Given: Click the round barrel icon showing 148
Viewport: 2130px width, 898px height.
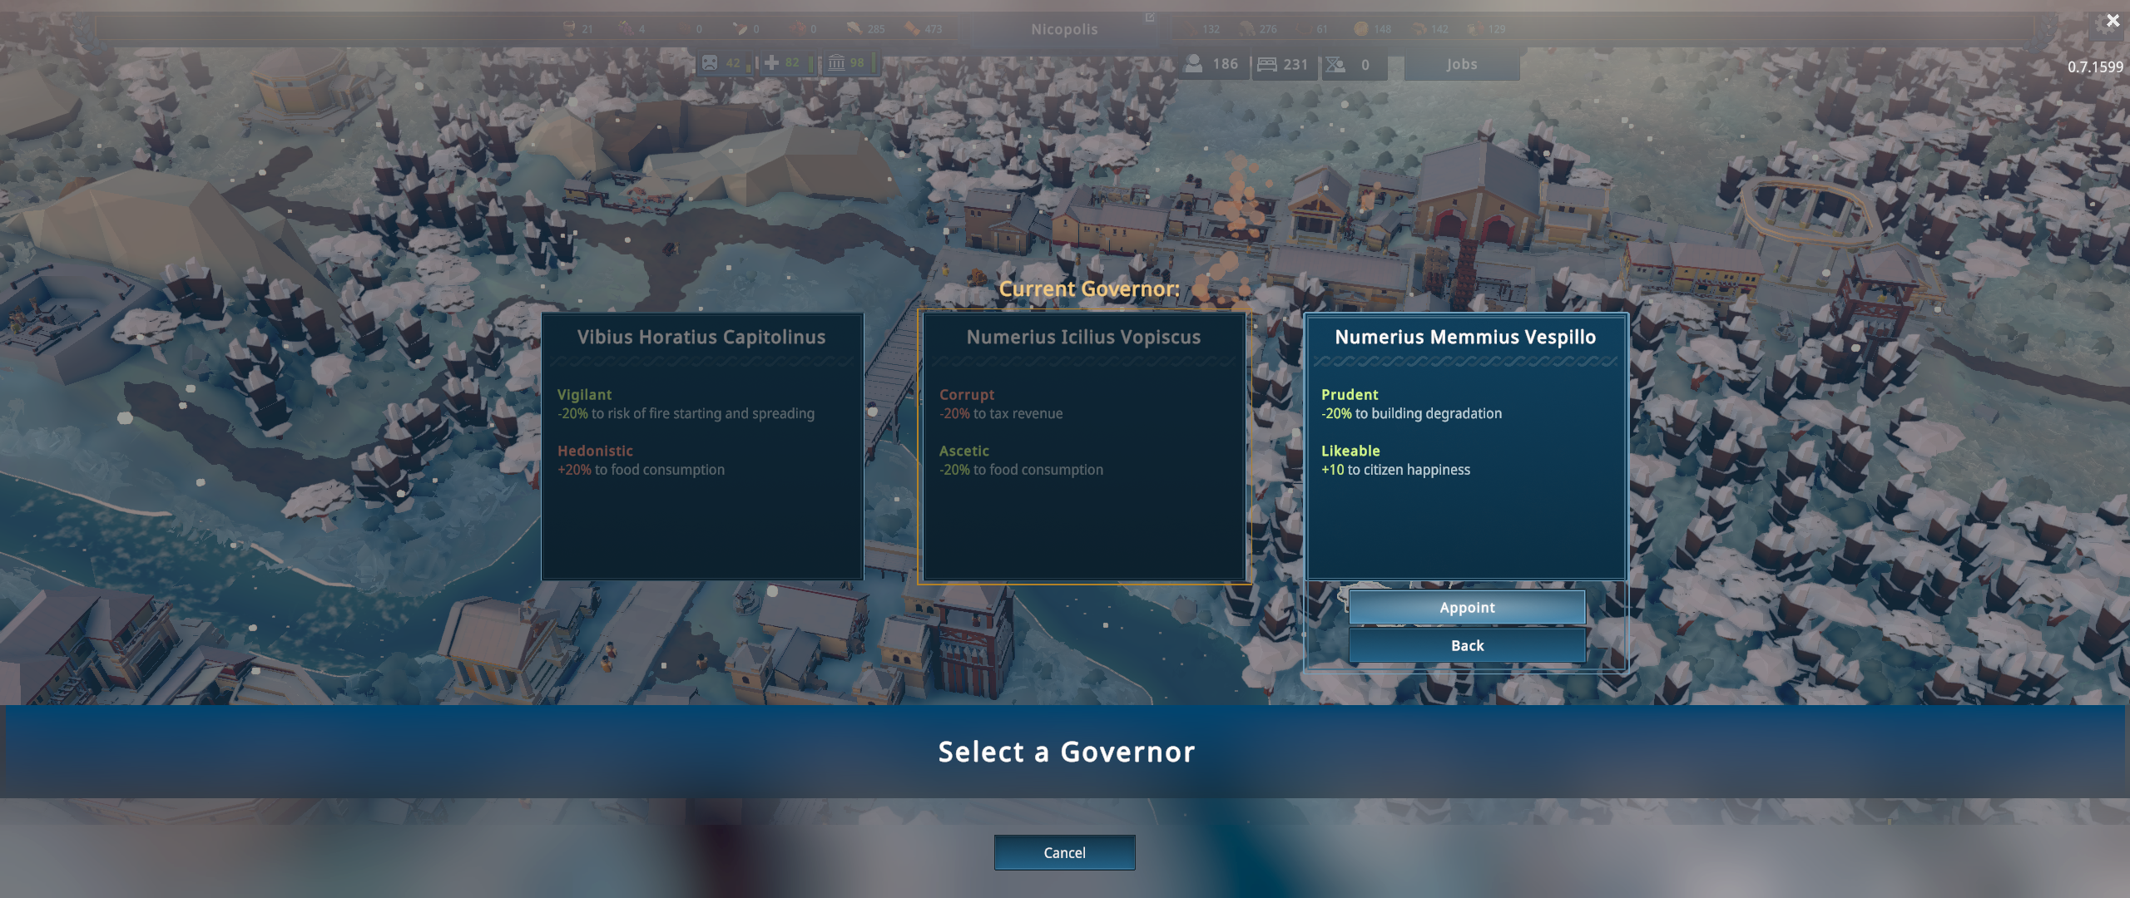Looking at the screenshot, I should [x=1360, y=28].
